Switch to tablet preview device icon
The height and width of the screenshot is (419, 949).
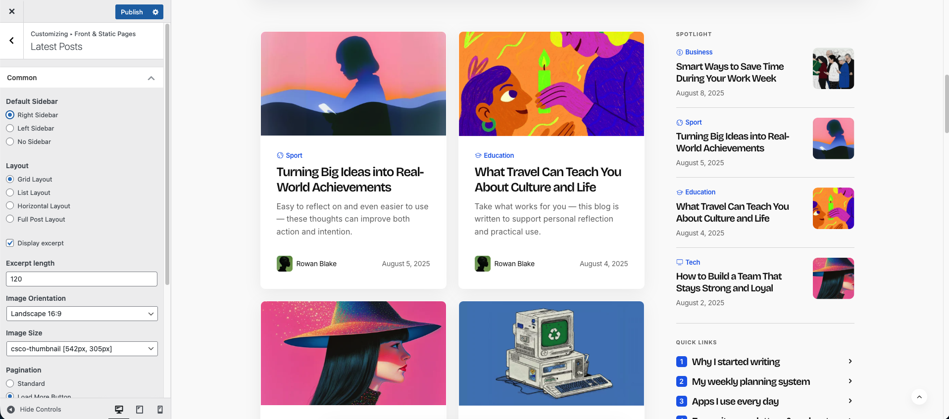(x=140, y=409)
